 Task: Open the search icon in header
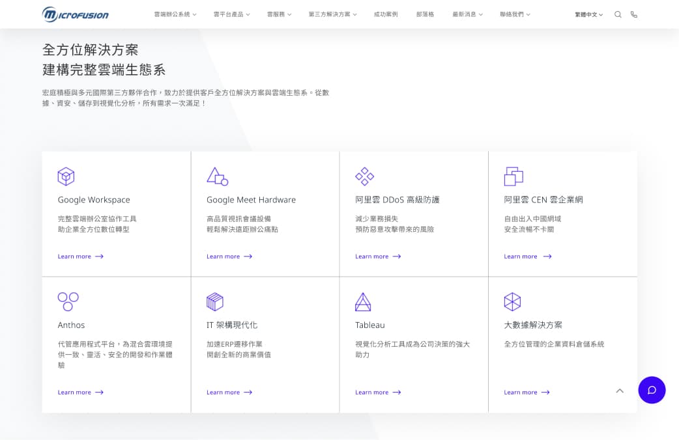tap(618, 14)
